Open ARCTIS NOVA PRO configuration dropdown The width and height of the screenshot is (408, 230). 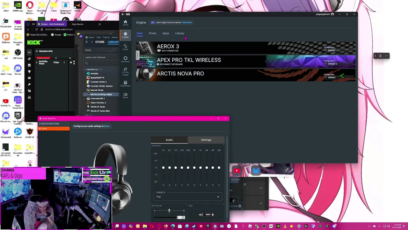pyautogui.click(x=330, y=77)
